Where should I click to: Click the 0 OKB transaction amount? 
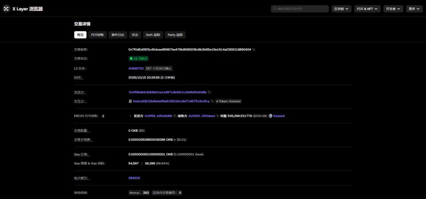[x=133, y=131]
